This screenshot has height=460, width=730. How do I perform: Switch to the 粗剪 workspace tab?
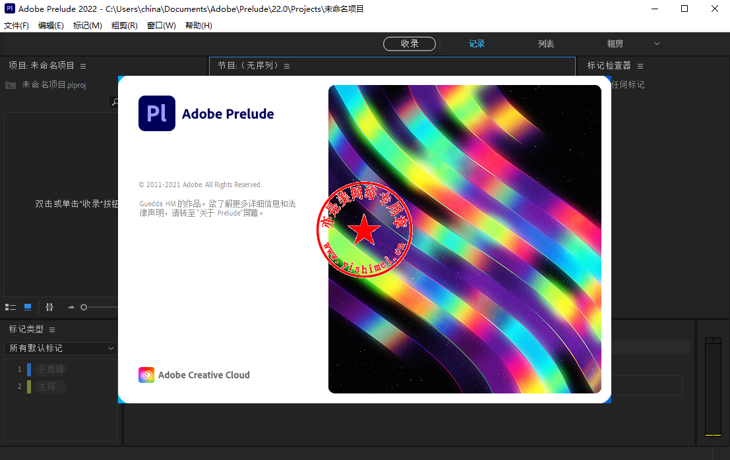coord(615,43)
